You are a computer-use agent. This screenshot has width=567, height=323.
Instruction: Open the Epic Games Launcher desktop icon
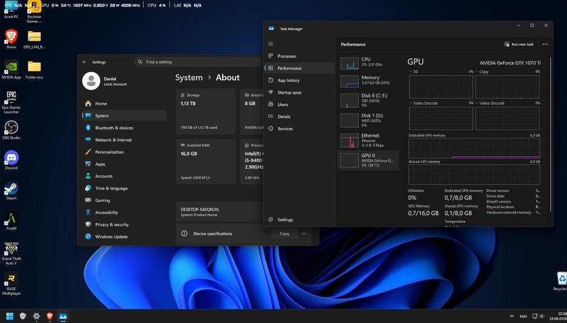[11, 102]
